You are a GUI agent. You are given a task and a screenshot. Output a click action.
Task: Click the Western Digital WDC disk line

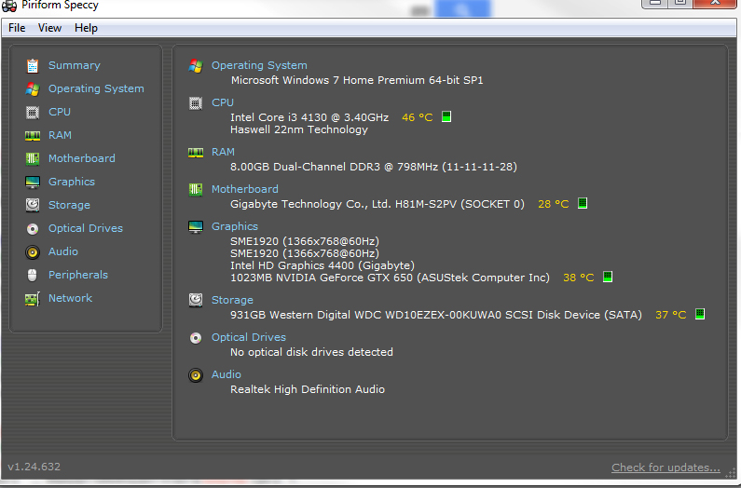pos(436,315)
